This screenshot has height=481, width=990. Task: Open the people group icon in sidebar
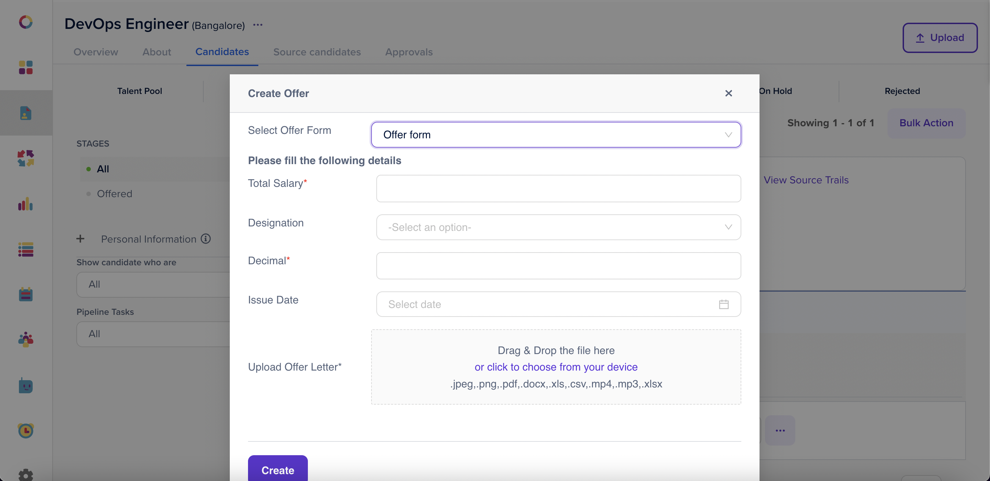pos(26,340)
